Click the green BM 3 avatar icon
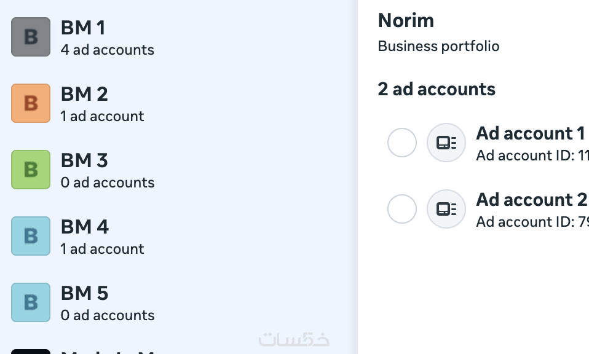 pos(31,170)
